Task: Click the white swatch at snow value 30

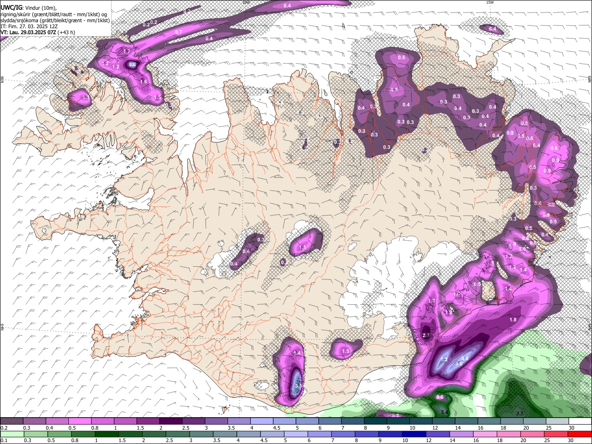Action: (580, 421)
